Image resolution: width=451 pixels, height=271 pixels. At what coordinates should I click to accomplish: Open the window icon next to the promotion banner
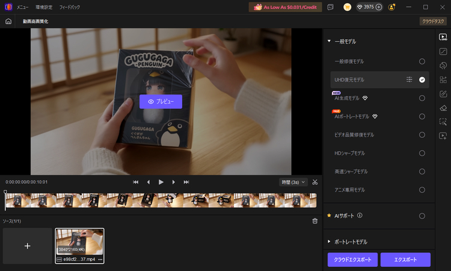[331, 7]
